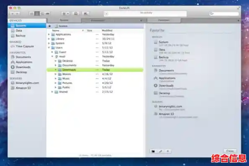Click the 2/15/12 date of Shared
The width and height of the screenshot is (249, 166).
107,92
